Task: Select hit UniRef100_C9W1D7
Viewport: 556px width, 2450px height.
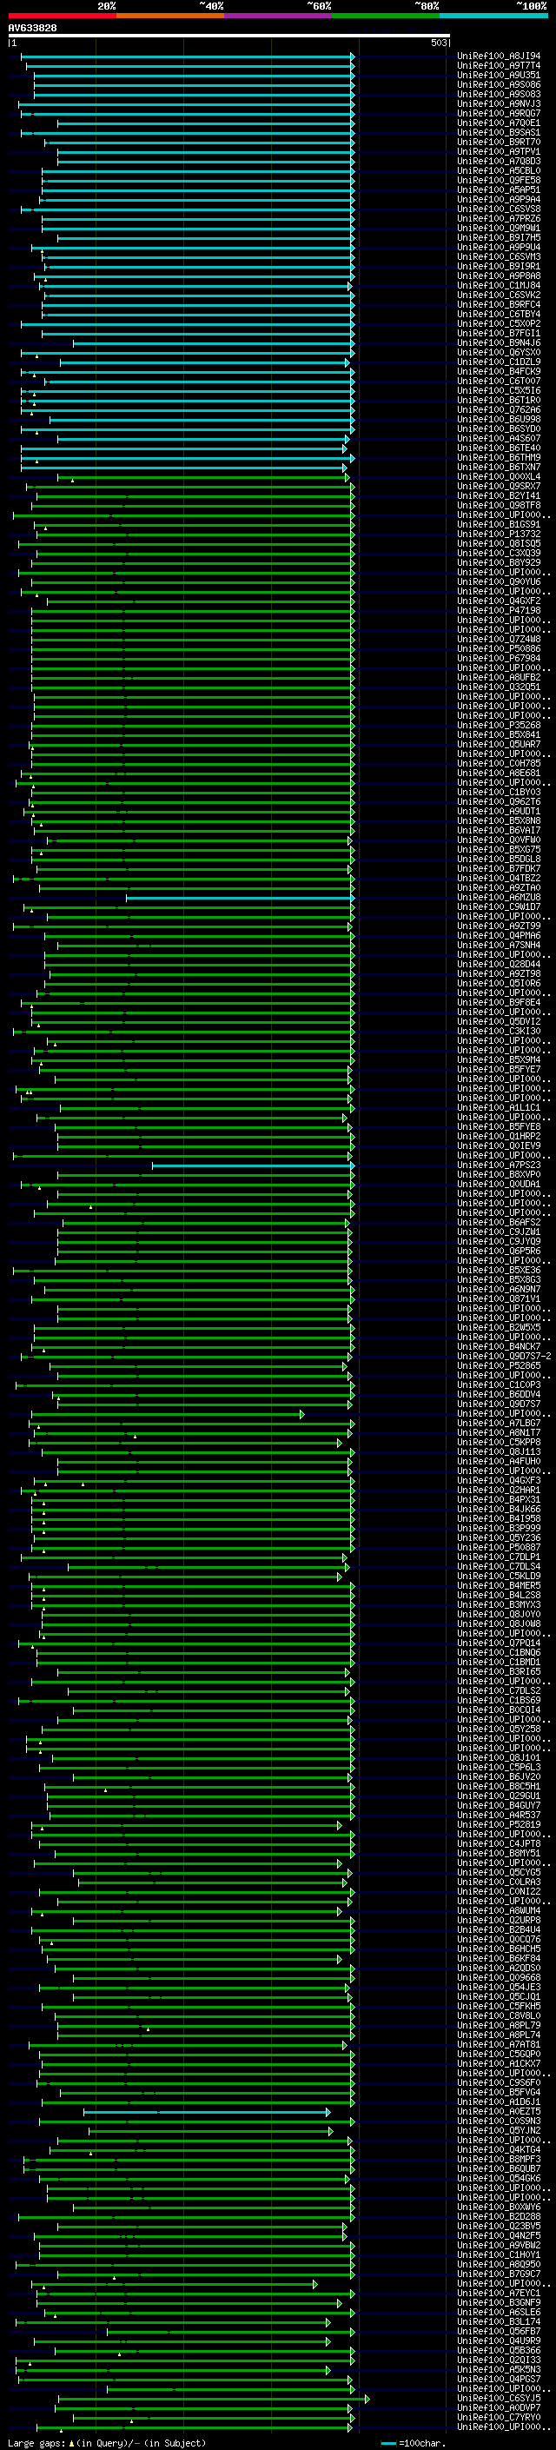Action: click(x=499, y=906)
